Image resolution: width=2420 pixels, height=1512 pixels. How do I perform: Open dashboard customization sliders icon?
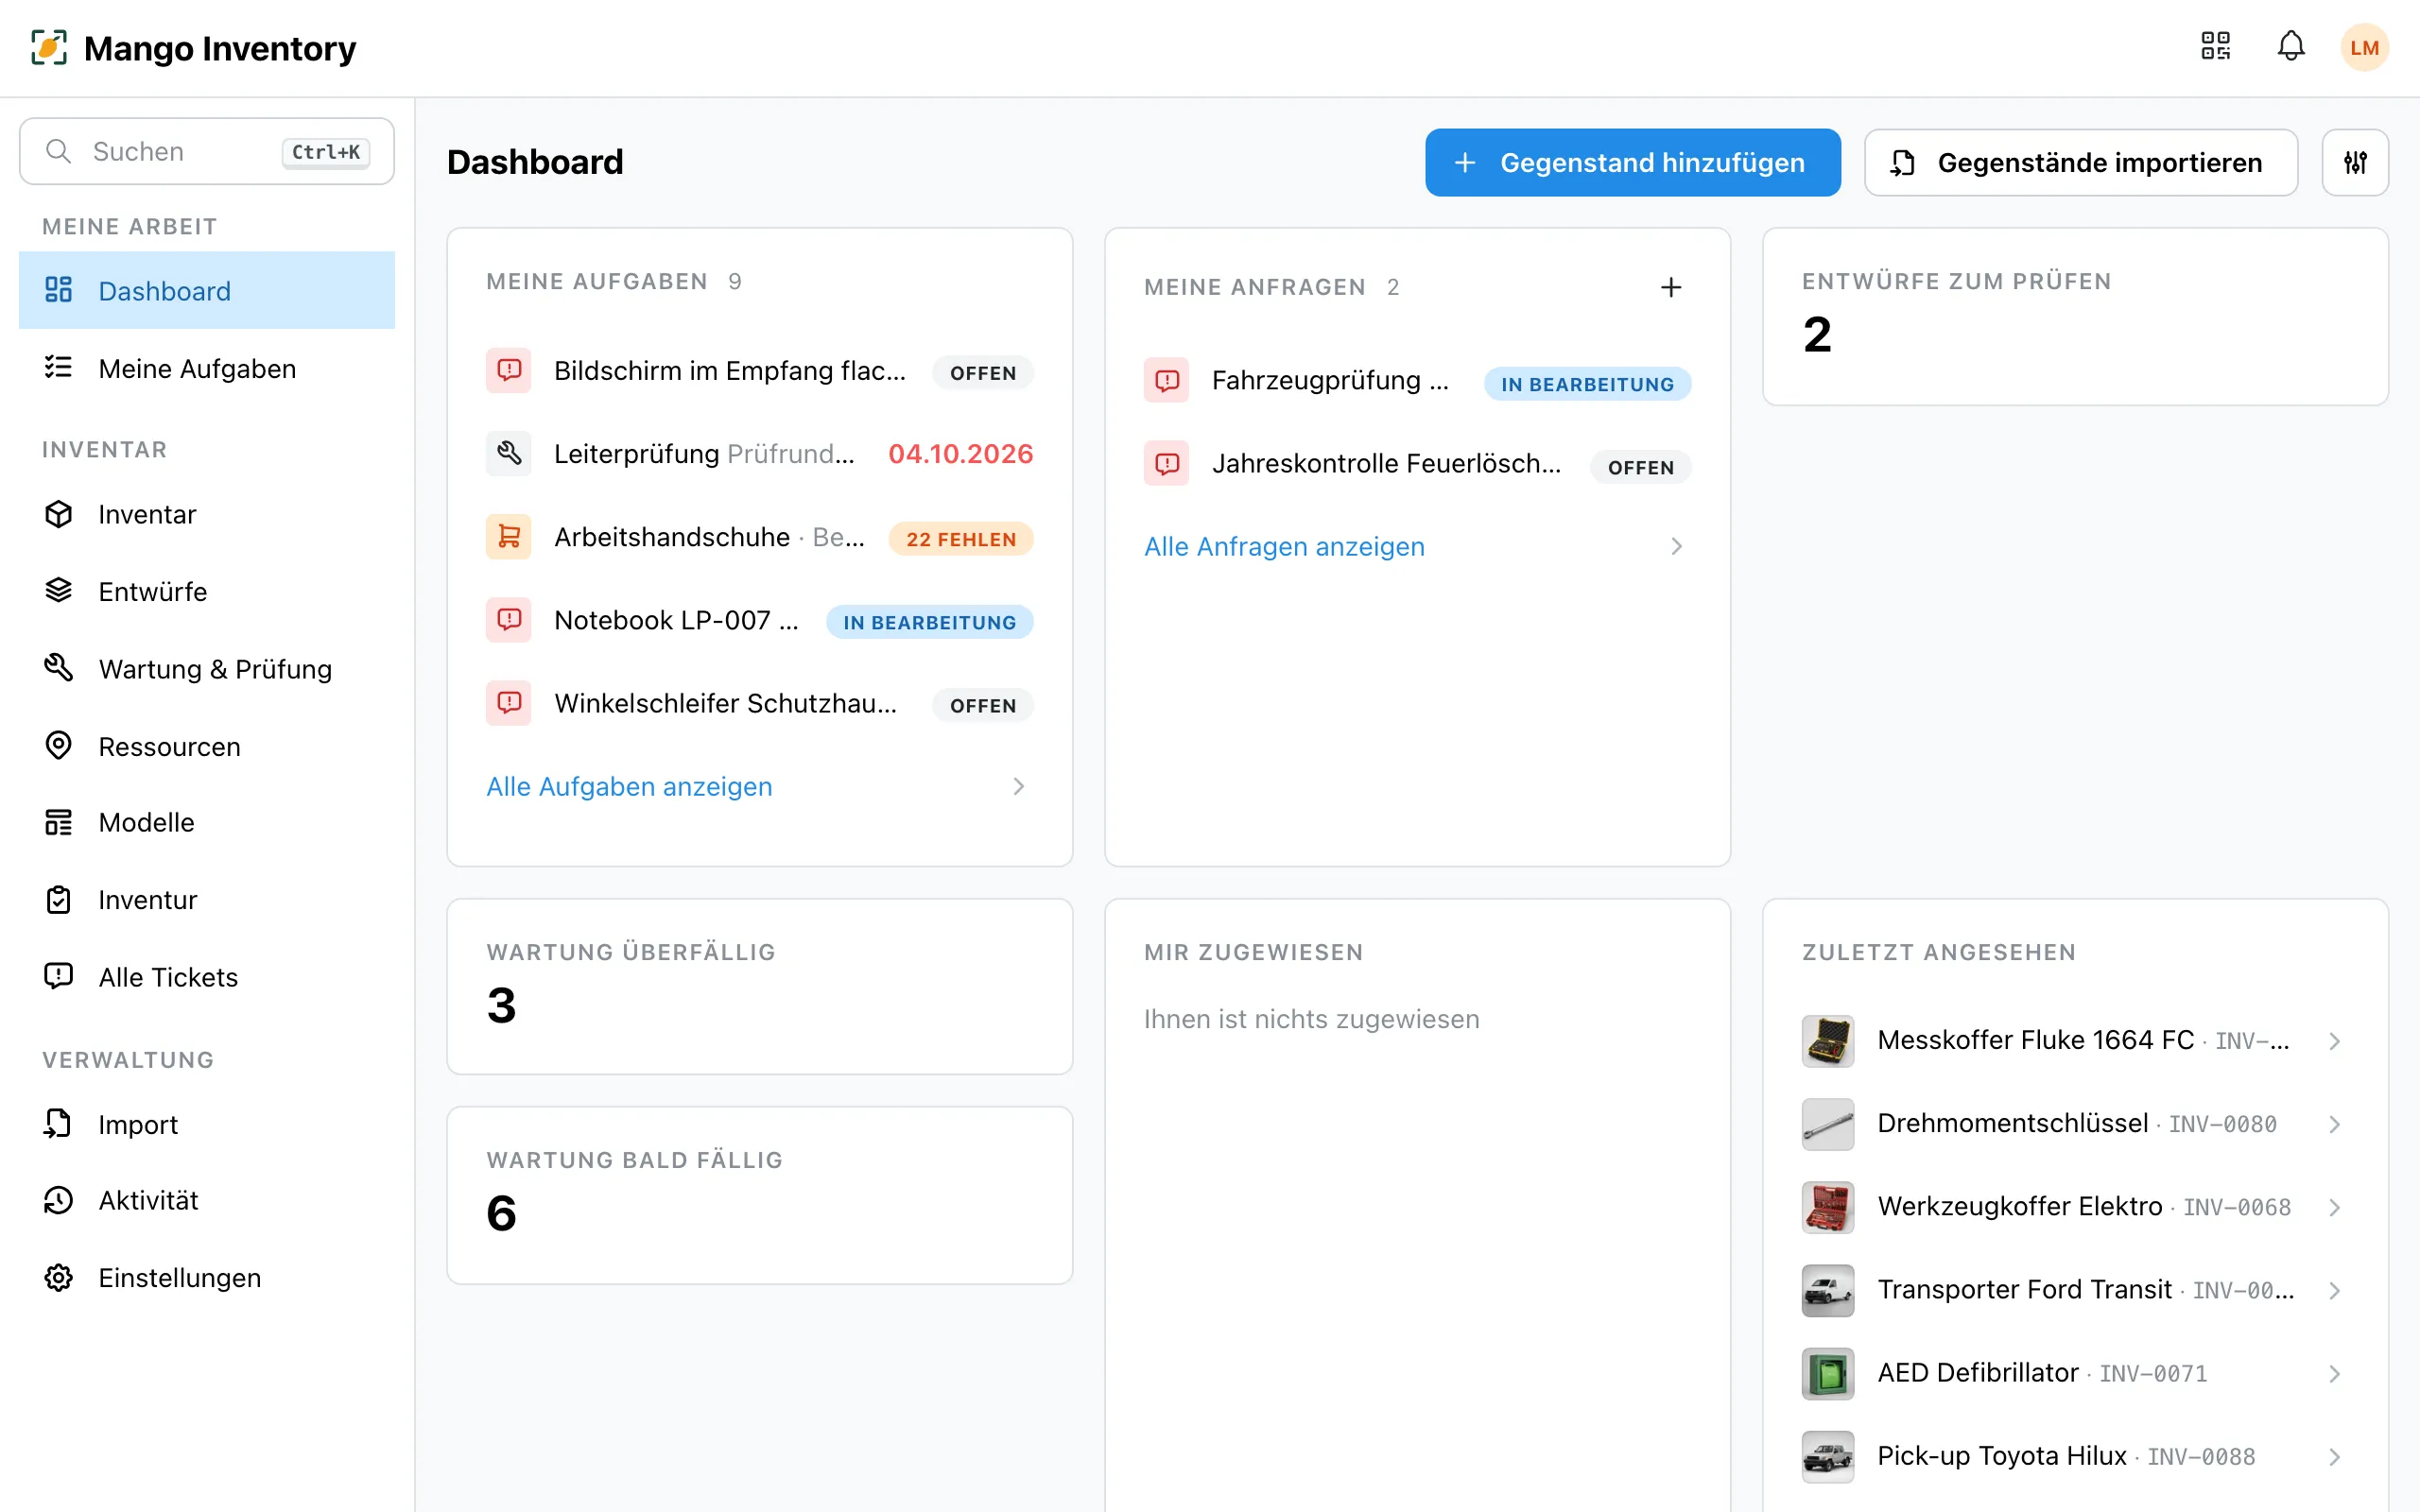click(x=2355, y=162)
